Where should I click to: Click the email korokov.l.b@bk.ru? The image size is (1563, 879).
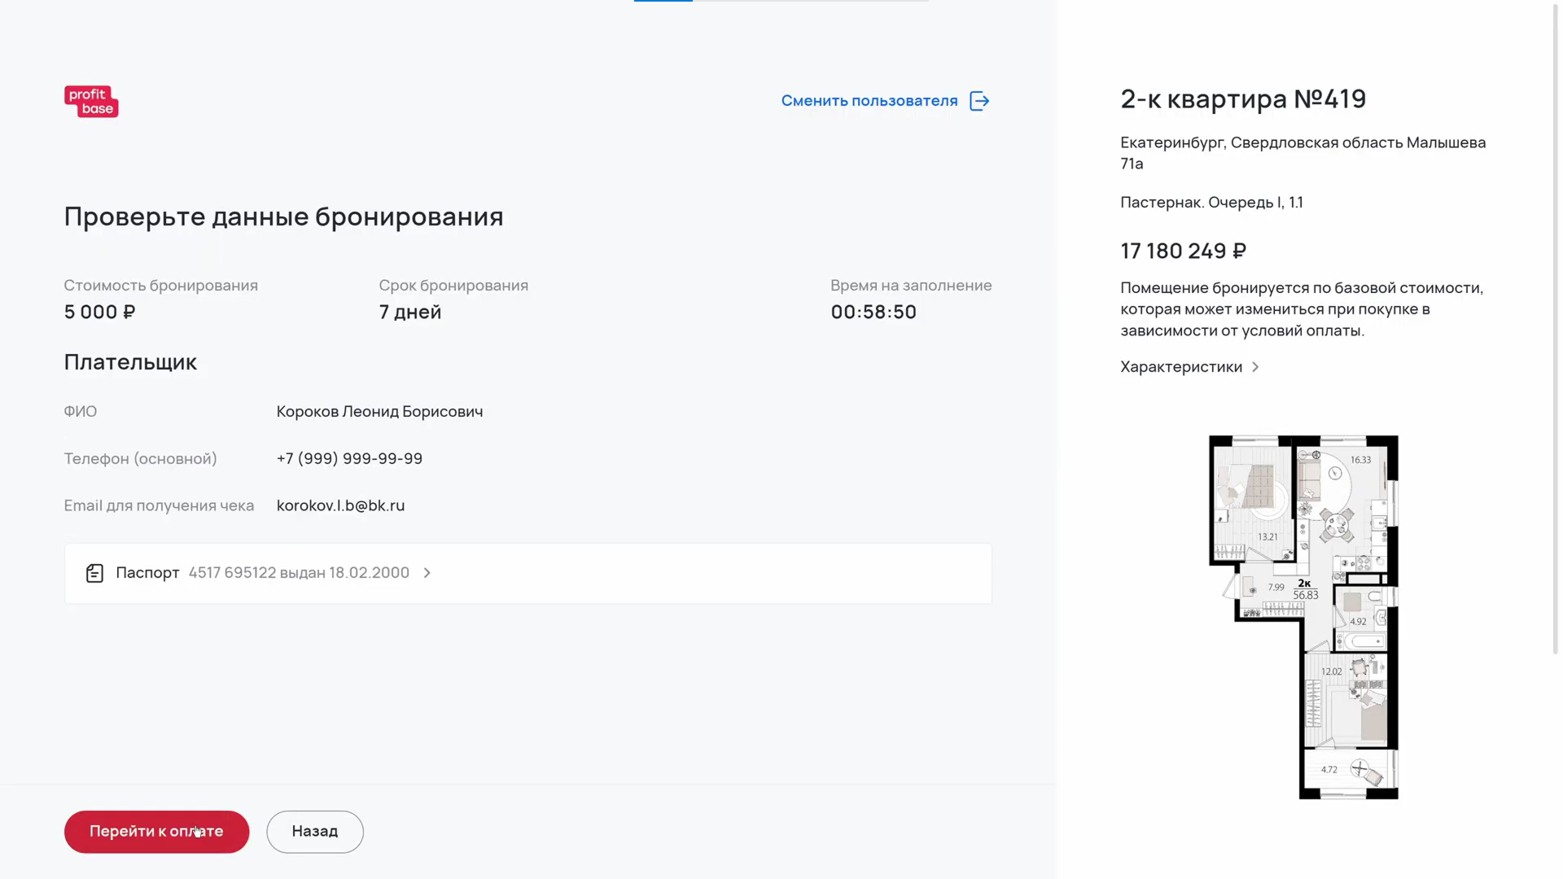pyautogui.click(x=340, y=505)
